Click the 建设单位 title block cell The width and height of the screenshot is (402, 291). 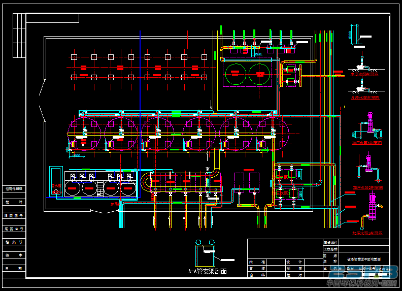click(330, 243)
